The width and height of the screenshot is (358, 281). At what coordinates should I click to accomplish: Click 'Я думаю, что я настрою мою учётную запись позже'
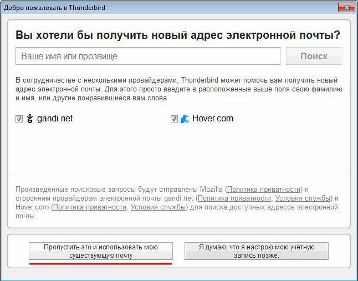point(257,251)
